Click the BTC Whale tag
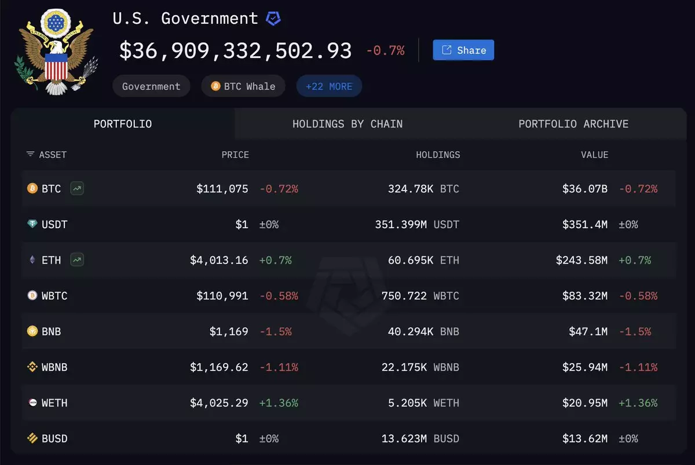This screenshot has width=695, height=465. [243, 86]
